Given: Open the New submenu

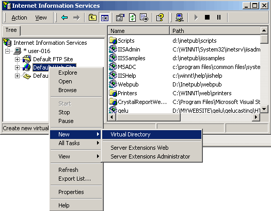Looking at the screenshot, I should tap(76, 134).
